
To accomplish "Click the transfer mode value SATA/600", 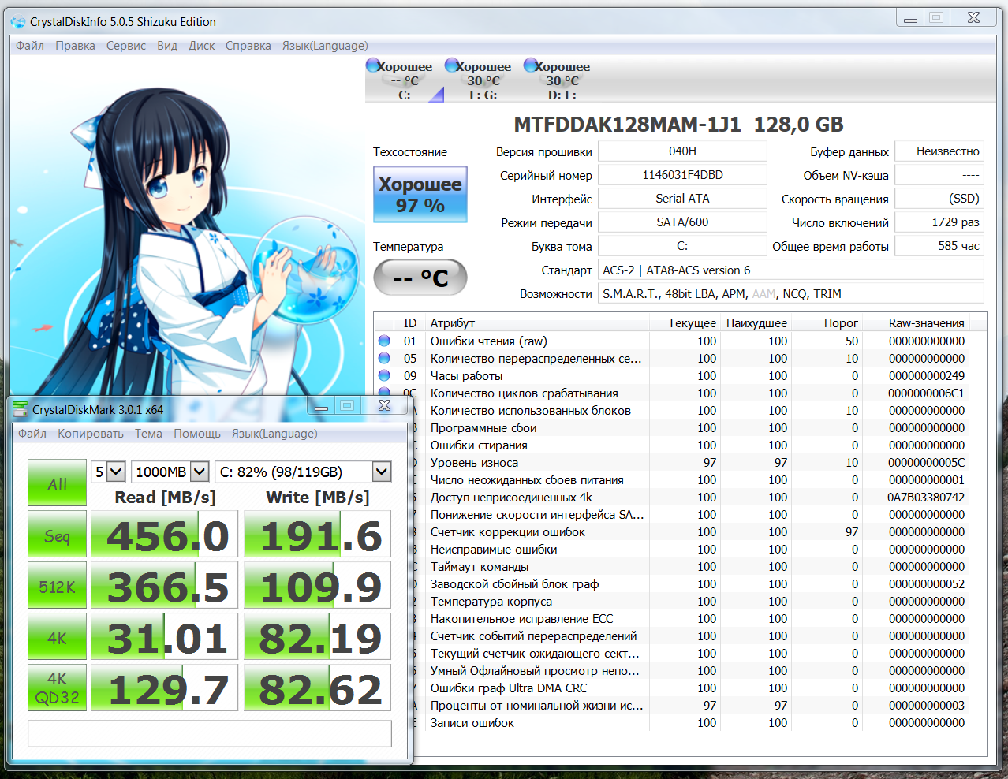I will [x=682, y=222].
